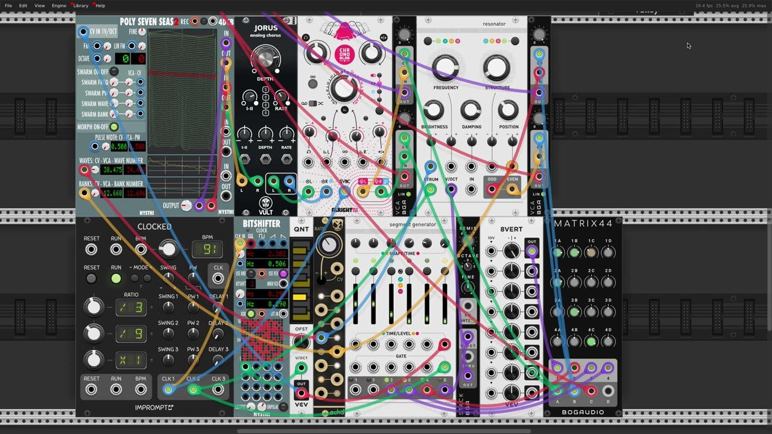Click the RATE knob below DEPTH on Jorus
The image size is (772, 434).
281,96
